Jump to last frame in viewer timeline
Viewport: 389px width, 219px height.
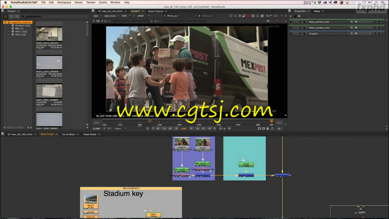click(210, 128)
